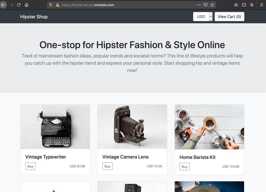Open the page actions three-dot menu
This screenshot has width=266, height=192.
199,5
